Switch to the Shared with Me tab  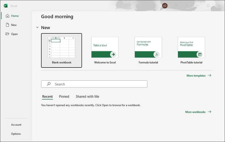87,96
